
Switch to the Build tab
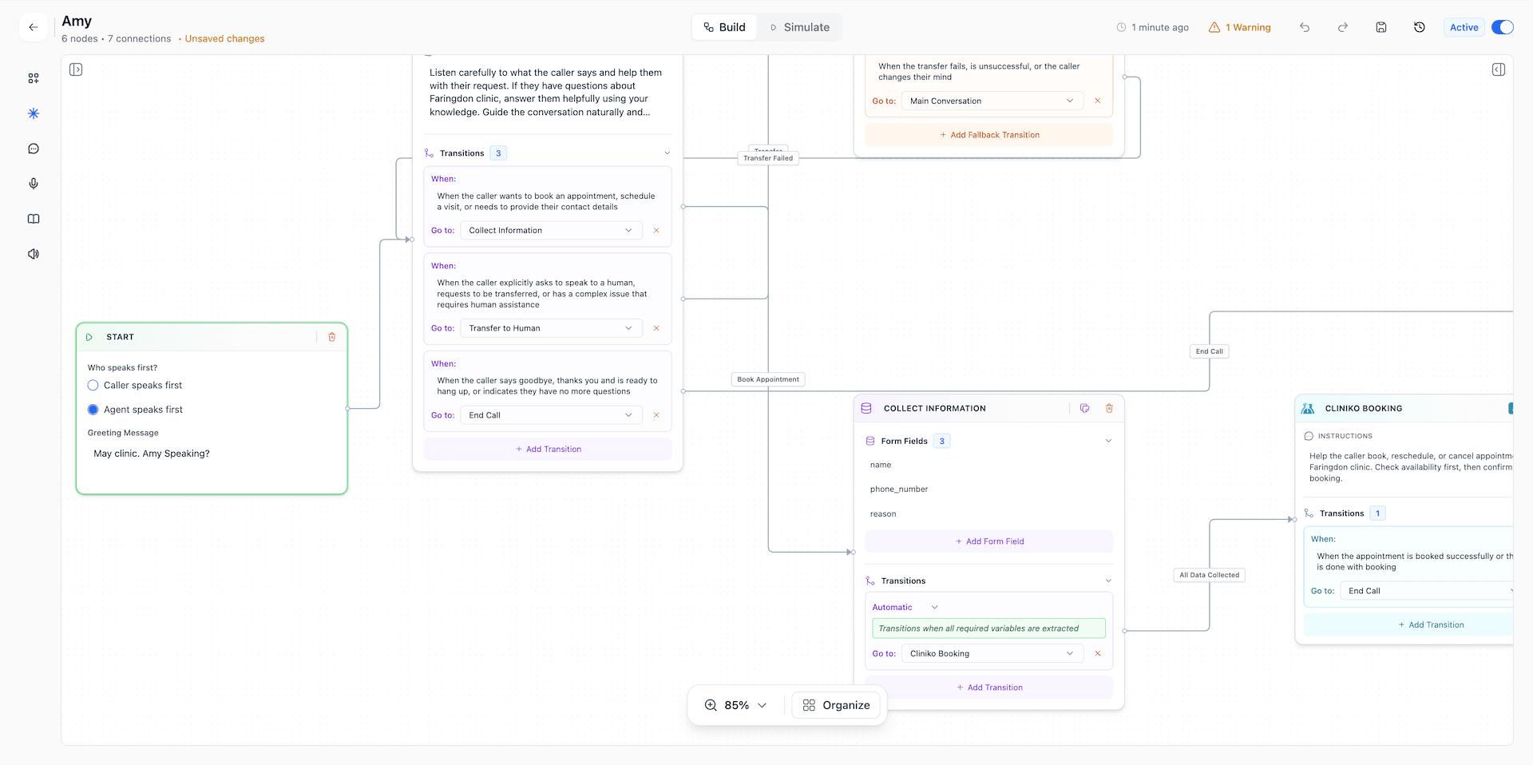(724, 27)
